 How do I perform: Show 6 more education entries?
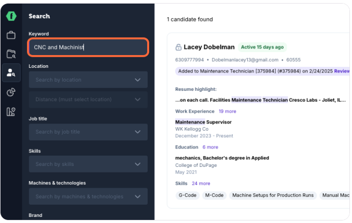click(x=210, y=147)
